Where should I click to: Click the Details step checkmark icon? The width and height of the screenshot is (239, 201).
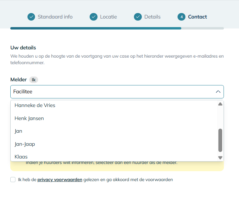(138, 17)
